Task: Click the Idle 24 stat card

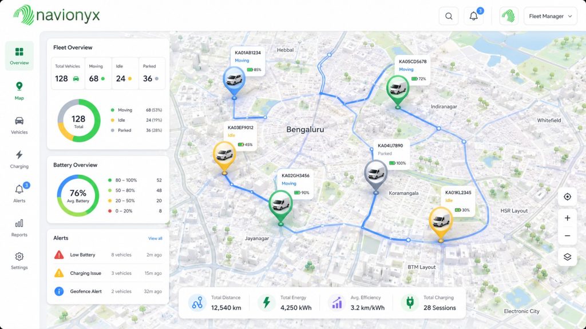Action: (x=125, y=74)
